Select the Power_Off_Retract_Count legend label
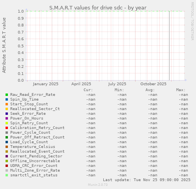This screenshot has width=196, height=189. point(37,137)
